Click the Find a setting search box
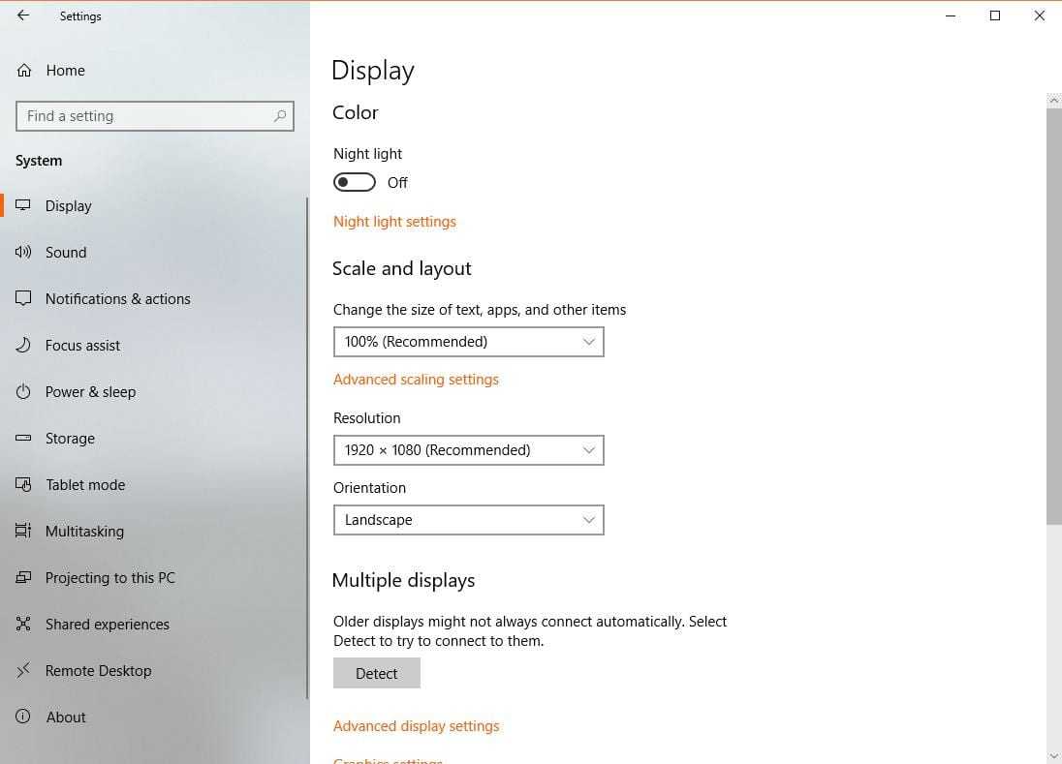Viewport: 1062px width, 764px height. [x=145, y=116]
